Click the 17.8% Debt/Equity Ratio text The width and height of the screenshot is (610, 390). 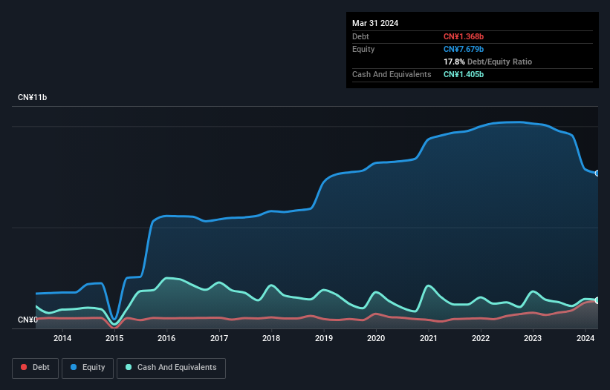click(x=487, y=62)
